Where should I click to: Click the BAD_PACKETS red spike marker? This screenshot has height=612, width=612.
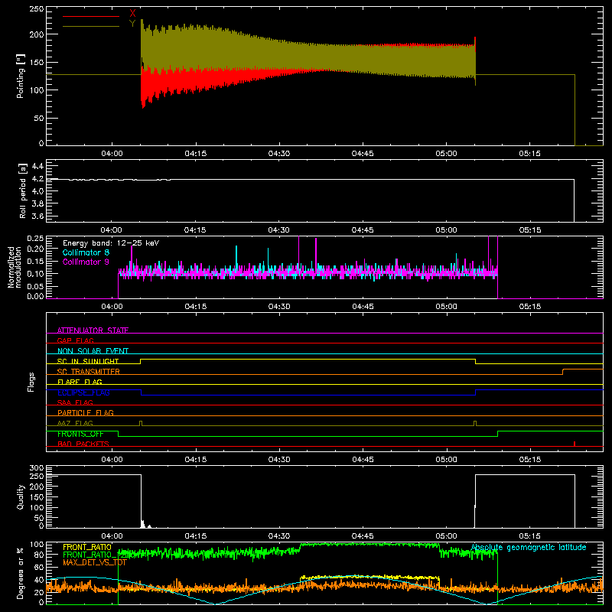[x=575, y=444]
